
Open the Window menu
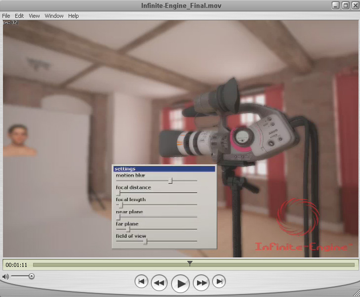[54, 16]
